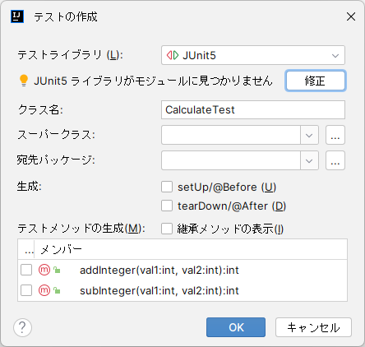Enable the setUp/@Before checkbox
This screenshot has width=365, height=347.
[167, 187]
